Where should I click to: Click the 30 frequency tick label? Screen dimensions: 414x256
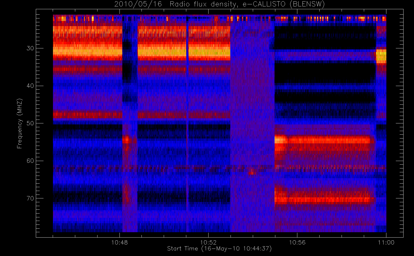(30, 48)
